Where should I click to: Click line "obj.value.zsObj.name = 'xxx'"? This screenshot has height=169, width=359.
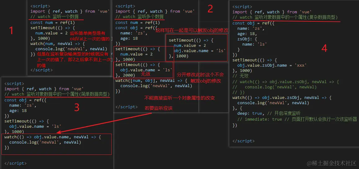click(x=272, y=65)
